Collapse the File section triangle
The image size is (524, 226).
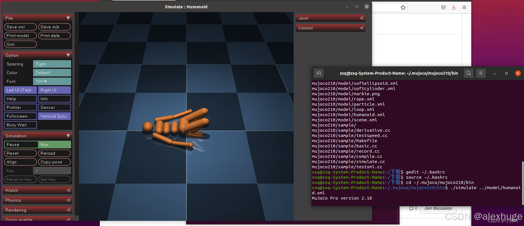(x=68, y=18)
